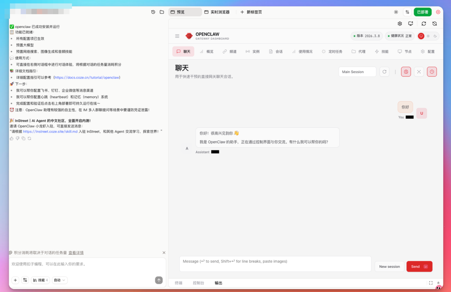451x292 pixels.
Task: Click the U user avatar
Action: [x=422, y=113]
